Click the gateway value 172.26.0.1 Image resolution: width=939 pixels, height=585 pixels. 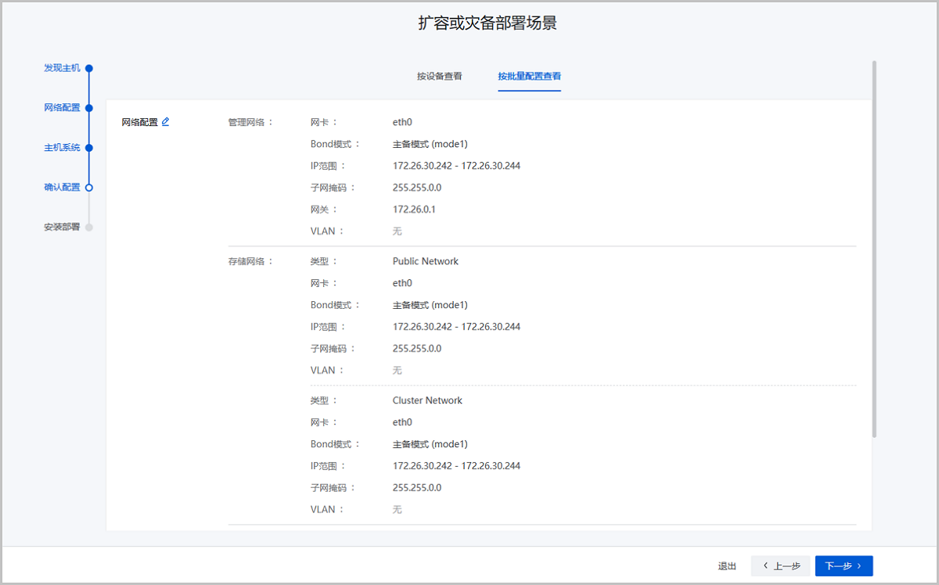413,210
